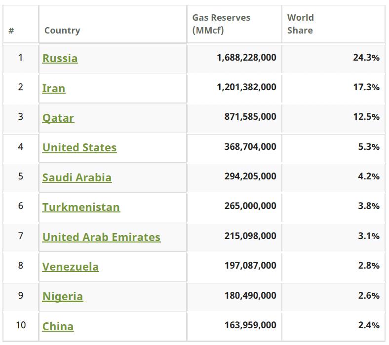Open the Nigeria country link
The height and width of the screenshot is (345, 389).
62,296
